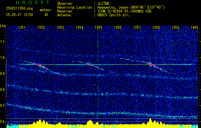
Task: Click the 0.7 kHz axis label
Action: 3,106
